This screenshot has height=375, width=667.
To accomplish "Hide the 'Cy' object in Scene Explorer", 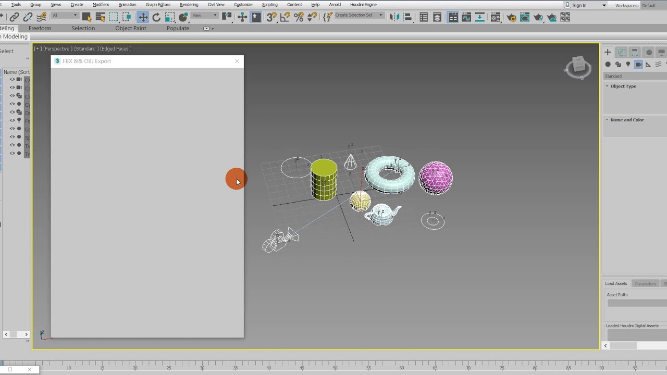I will point(13,104).
